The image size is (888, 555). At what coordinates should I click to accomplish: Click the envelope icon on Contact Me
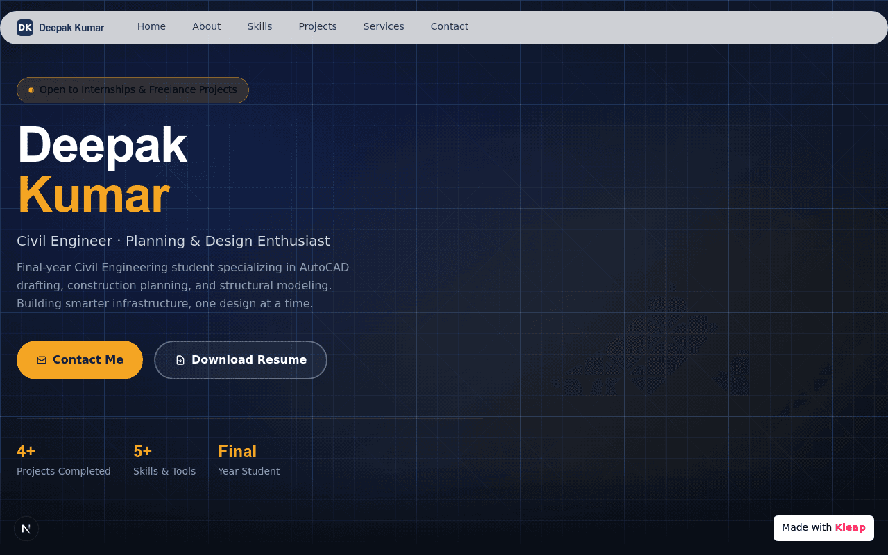click(42, 360)
